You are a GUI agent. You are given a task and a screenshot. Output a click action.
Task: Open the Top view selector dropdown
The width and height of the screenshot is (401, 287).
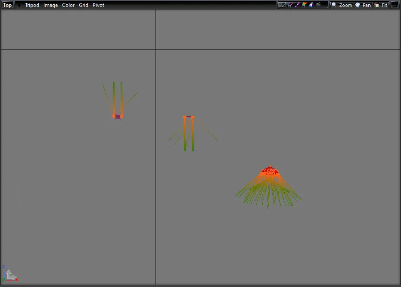[7, 5]
